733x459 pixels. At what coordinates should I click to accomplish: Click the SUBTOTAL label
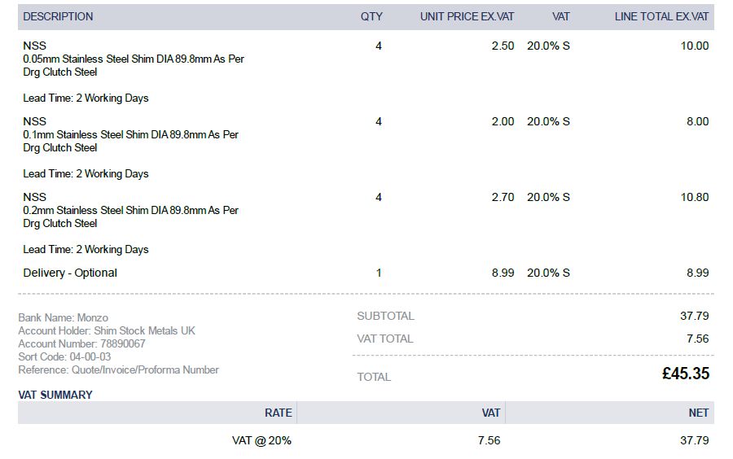385,317
